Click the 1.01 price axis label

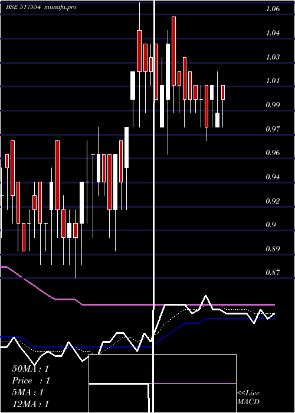[273, 81]
